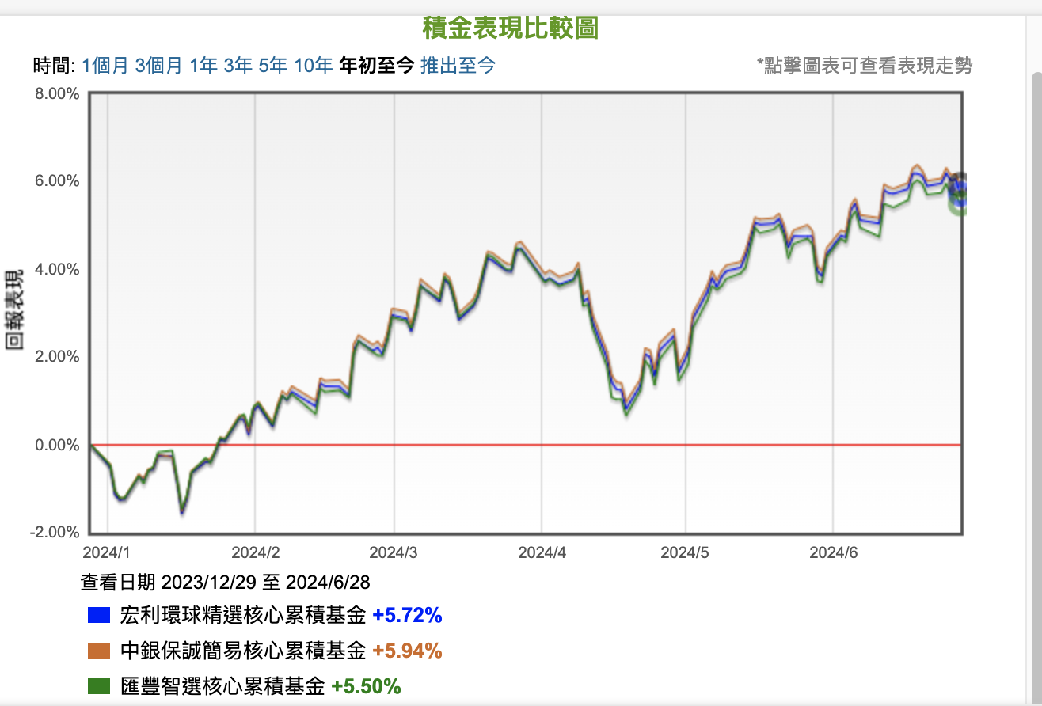This screenshot has width=1042, height=706.
Task: Click the blue 宏利環球精選核心累積基金 swatch
Action: pos(99,615)
